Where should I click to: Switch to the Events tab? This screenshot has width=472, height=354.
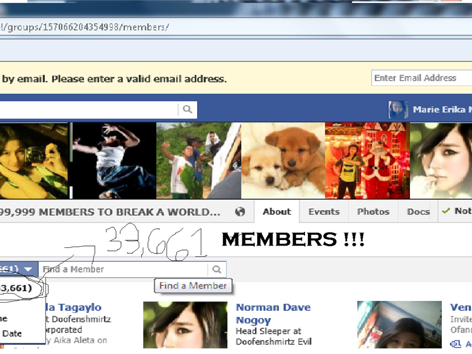coord(323,211)
